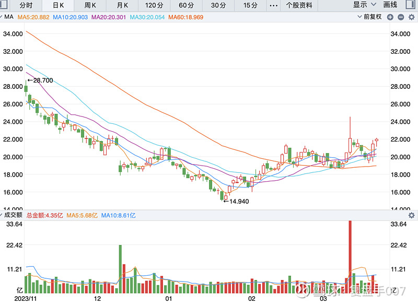Choose the 15分 timeframe tab
This screenshot has height=304, width=418.
click(x=250, y=5)
